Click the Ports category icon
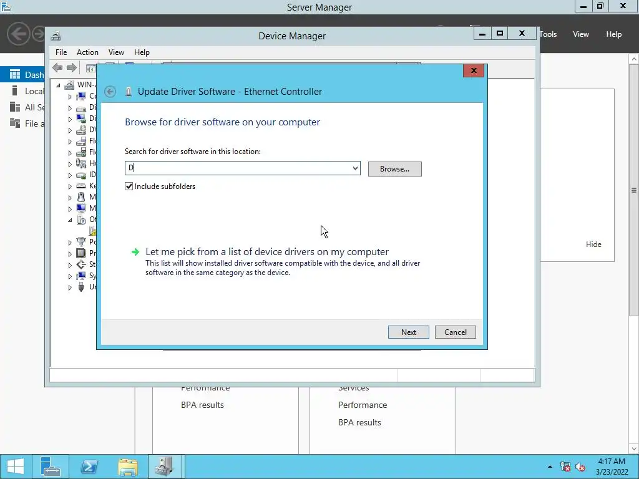This screenshot has width=639, height=479. point(81,242)
